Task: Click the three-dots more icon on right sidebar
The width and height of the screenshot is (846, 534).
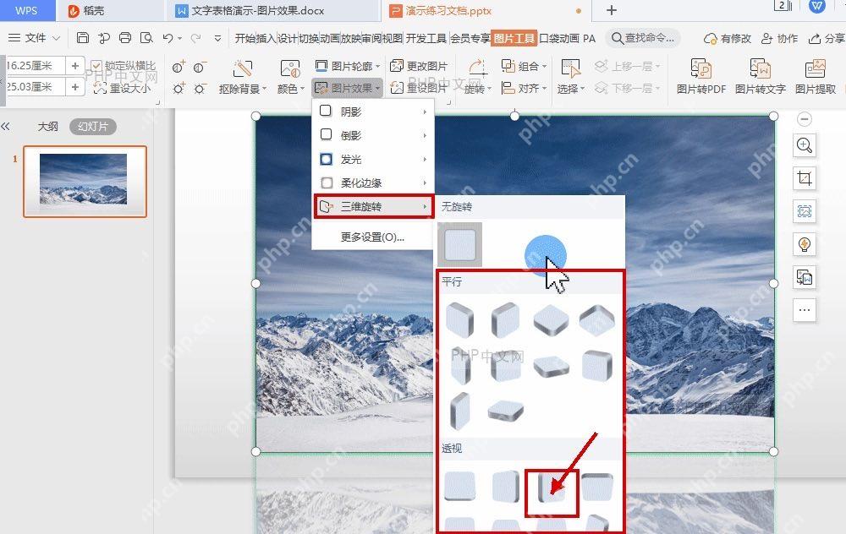Action: (804, 310)
